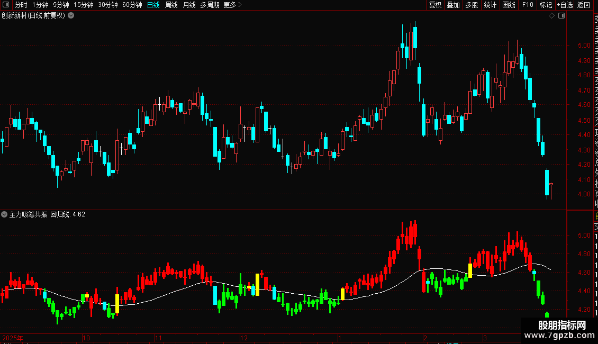Select the 60分钟 period tab
This screenshot has height=344, width=598.
pos(132,5)
